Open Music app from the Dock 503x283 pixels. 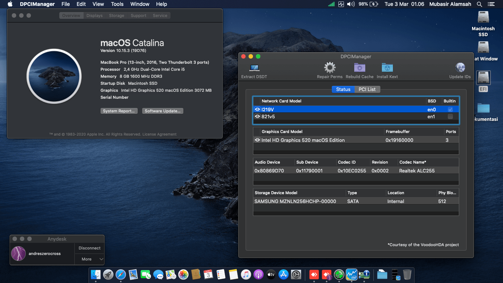[246, 275]
